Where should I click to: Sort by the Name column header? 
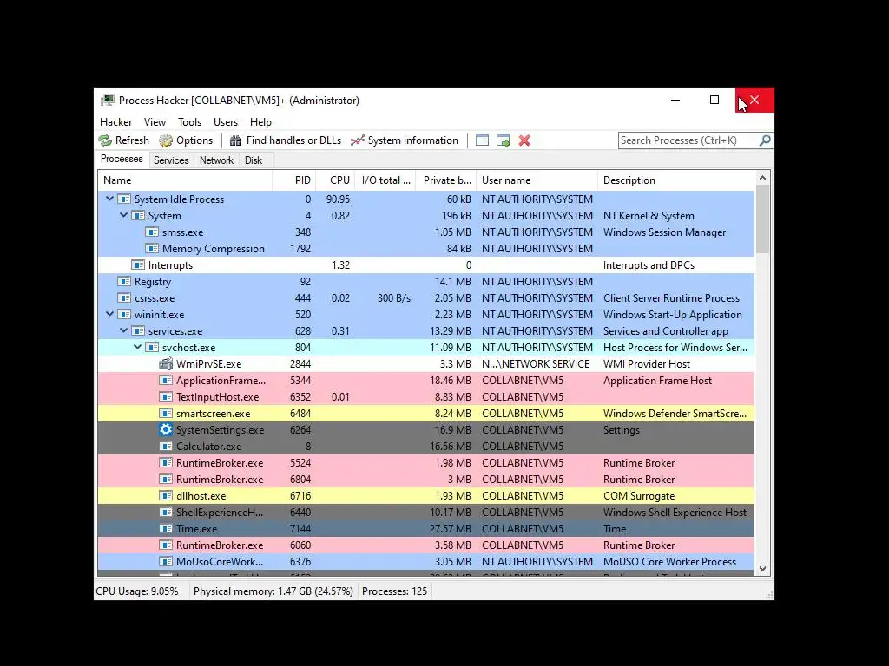point(185,180)
